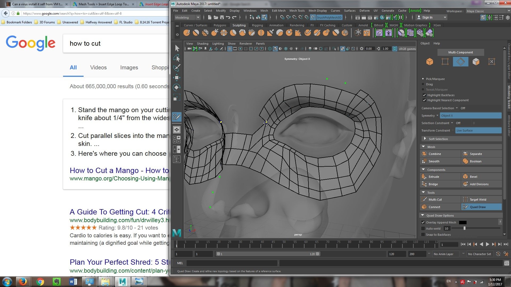Switch to the Rigging shelf tab

tap(257, 25)
